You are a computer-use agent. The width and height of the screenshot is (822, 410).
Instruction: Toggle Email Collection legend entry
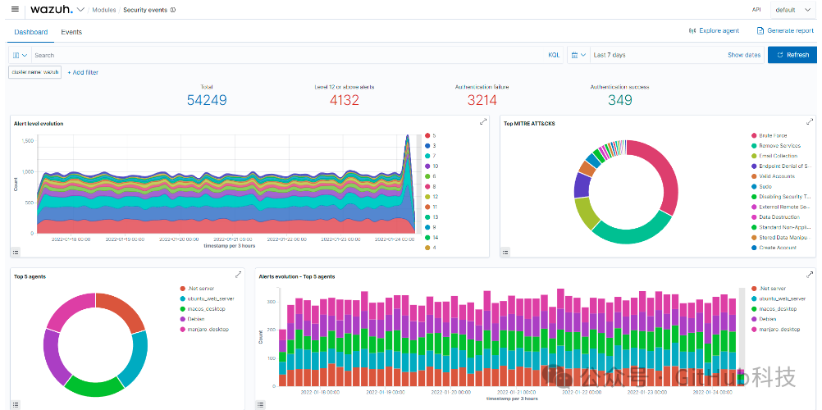[x=778, y=156]
